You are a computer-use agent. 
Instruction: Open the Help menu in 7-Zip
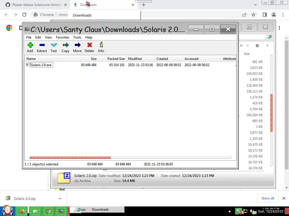point(89,37)
